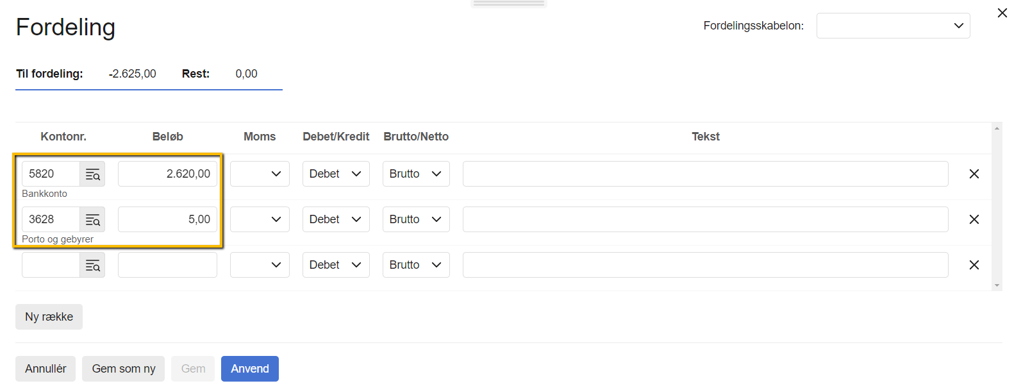Screen dimensions: 1014x388
Task: Open account lookup for account 5820
Action: point(92,174)
